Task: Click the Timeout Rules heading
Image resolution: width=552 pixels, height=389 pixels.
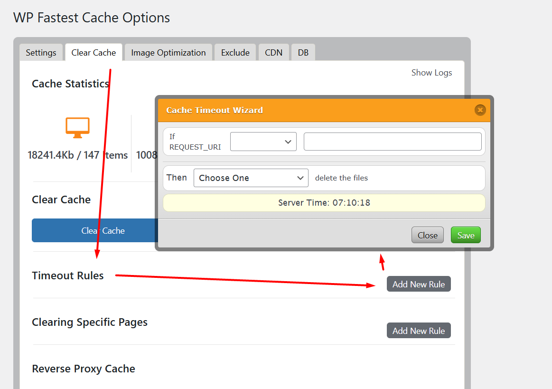Action: 67,275
